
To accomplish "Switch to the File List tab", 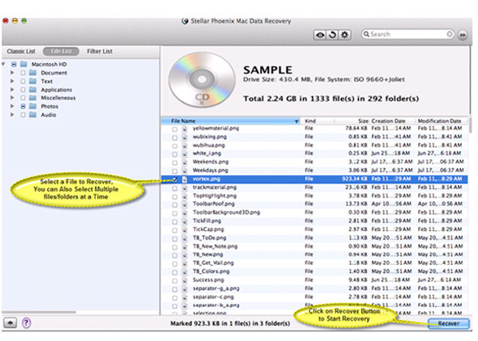I will click(x=61, y=52).
